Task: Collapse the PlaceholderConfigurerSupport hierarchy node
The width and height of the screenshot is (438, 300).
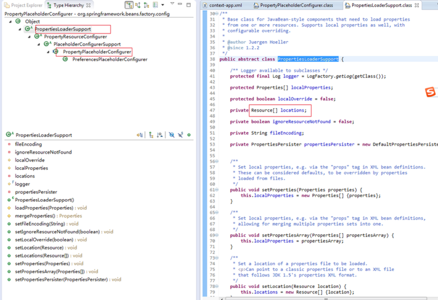Action: pos(39,44)
